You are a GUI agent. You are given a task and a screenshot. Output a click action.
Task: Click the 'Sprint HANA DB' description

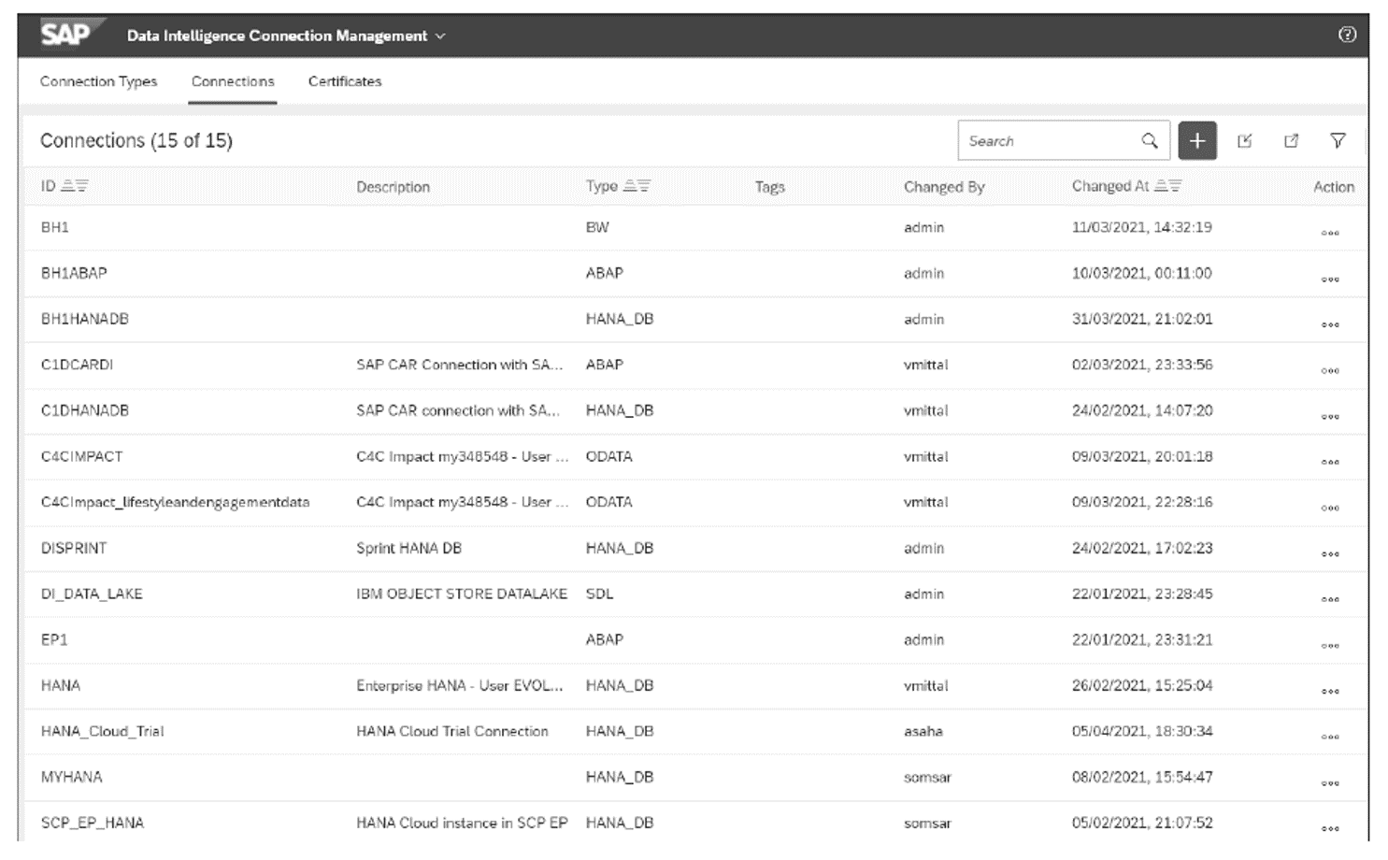pos(408,548)
